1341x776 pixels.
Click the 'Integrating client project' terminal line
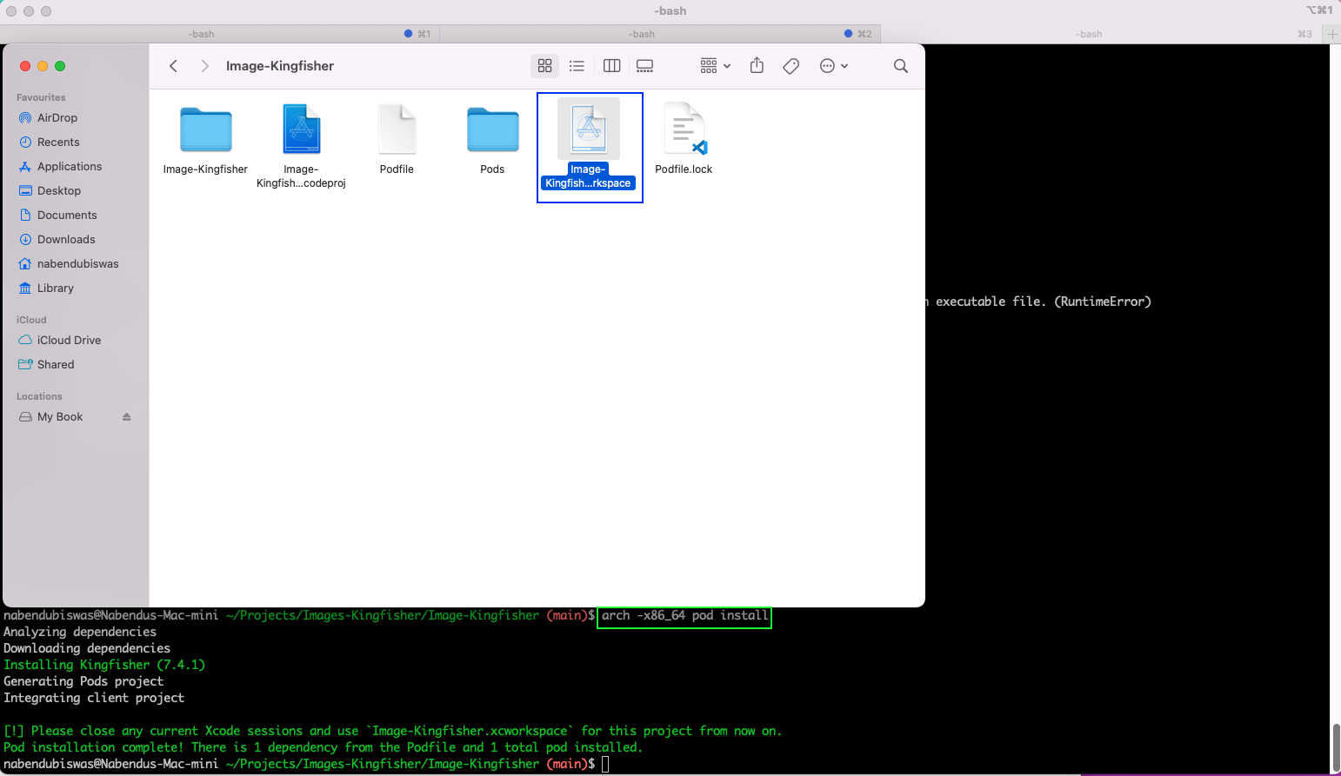pyautogui.click(x=94, y=698)
